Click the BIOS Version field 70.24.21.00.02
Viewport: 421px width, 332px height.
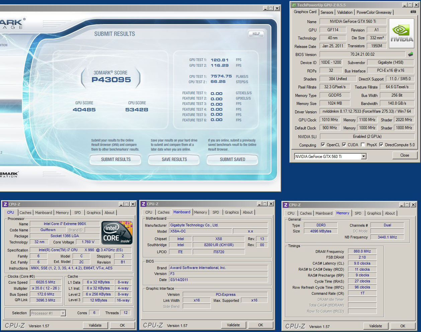[362, 54]
